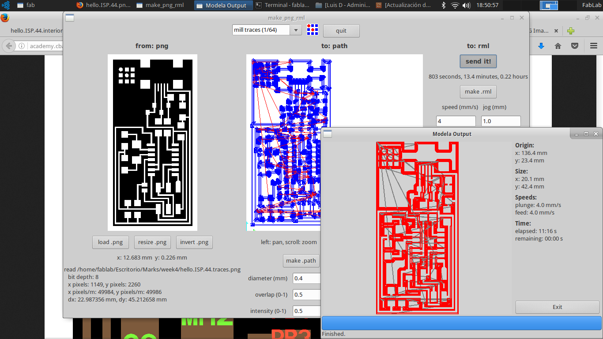Click Firefox logo icon in browser window

point(5,18)
